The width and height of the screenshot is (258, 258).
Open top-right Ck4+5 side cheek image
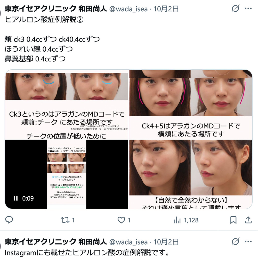[191, 104]
